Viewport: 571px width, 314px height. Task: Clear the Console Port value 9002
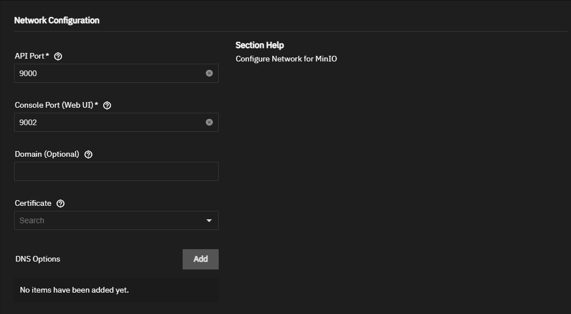coord(209,122)
